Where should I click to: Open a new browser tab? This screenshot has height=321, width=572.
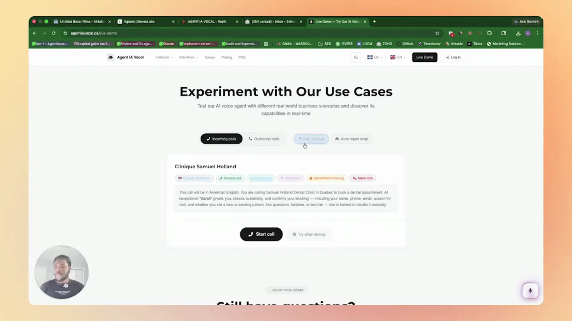point(374,21)
